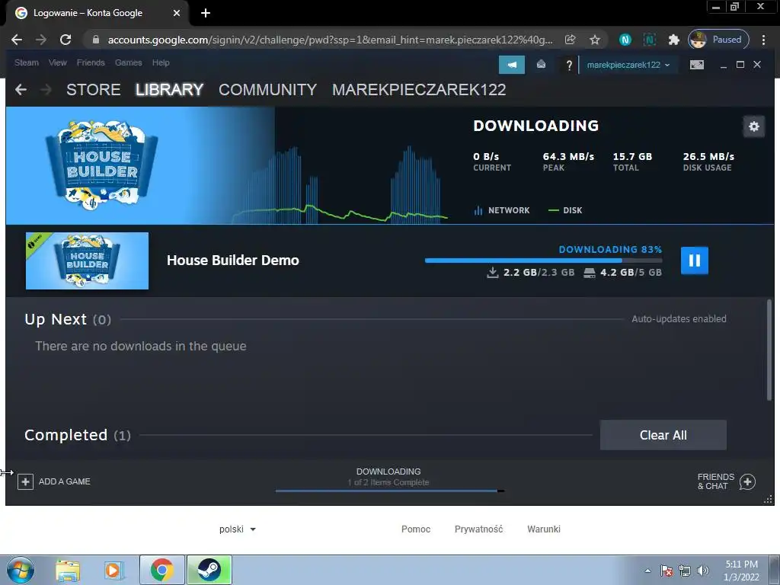Open Chrome extensions puzzle icon
The image size is (780, 585).
pyautogui.click(x=673, y=40)
